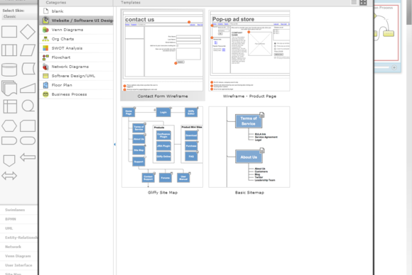
Task: Pick the Basic Sitemap template
Action: (x=249, y=150)
